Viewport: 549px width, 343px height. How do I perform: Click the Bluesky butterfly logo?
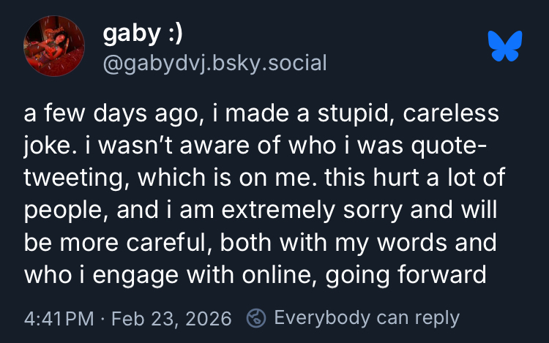pos(505,45)
